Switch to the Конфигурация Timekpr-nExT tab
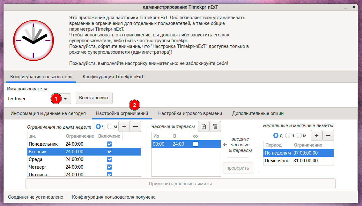 (113, 77)
